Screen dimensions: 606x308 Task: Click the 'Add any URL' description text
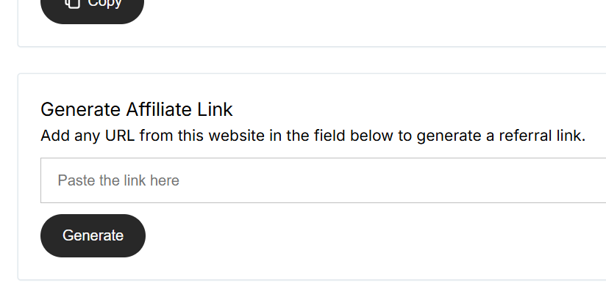[x=313, y=136]
